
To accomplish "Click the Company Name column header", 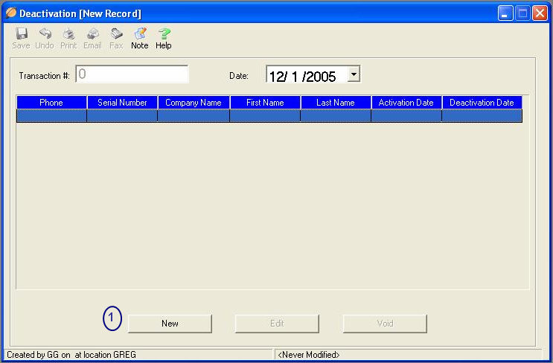I will (x=194, y=103).
